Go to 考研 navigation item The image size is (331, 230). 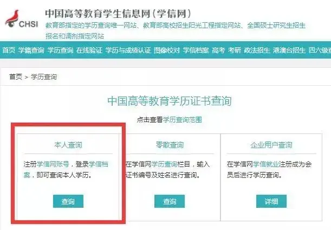(x=235, y=50)
